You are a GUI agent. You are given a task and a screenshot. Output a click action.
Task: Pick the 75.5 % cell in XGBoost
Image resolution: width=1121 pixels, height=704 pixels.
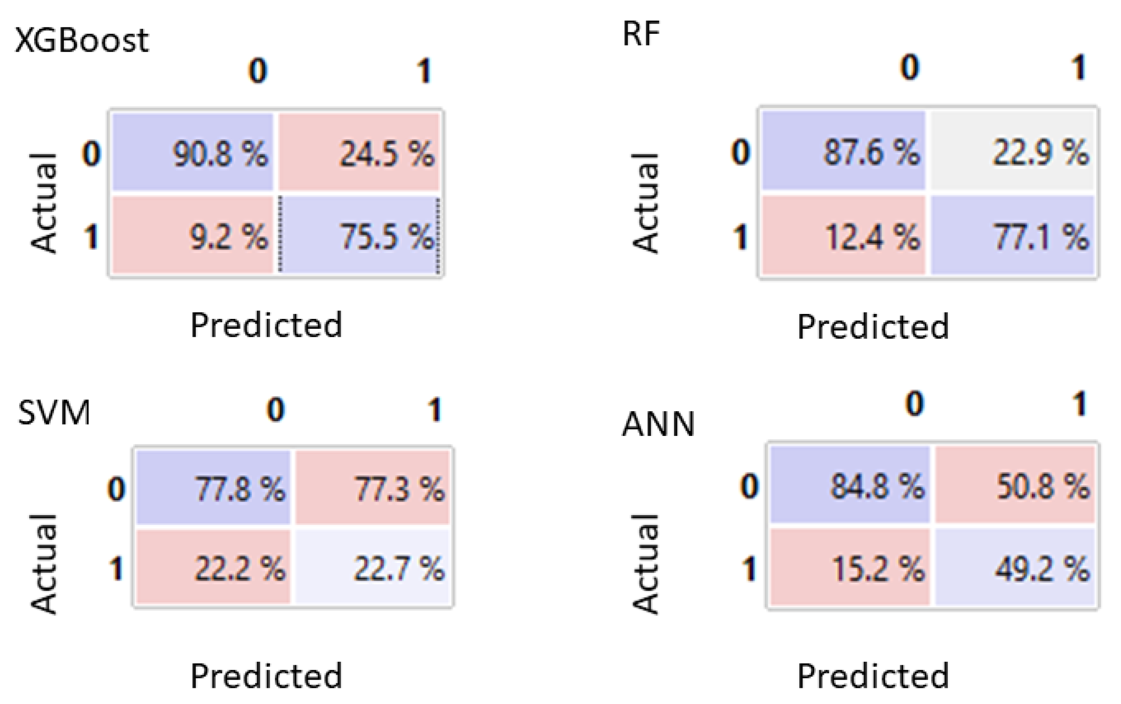(x=359, y=235)
